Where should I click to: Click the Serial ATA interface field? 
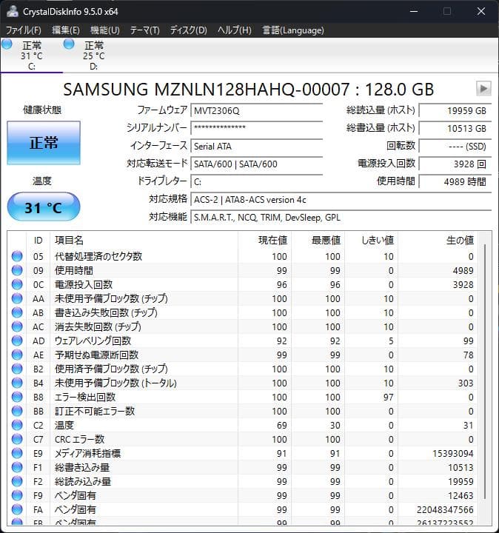point(257,146)
